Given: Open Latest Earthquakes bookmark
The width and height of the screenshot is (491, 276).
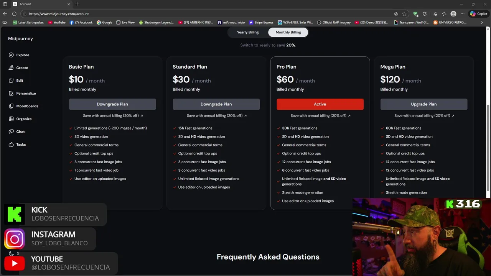Looking at the screenshot, I should 28,23.
